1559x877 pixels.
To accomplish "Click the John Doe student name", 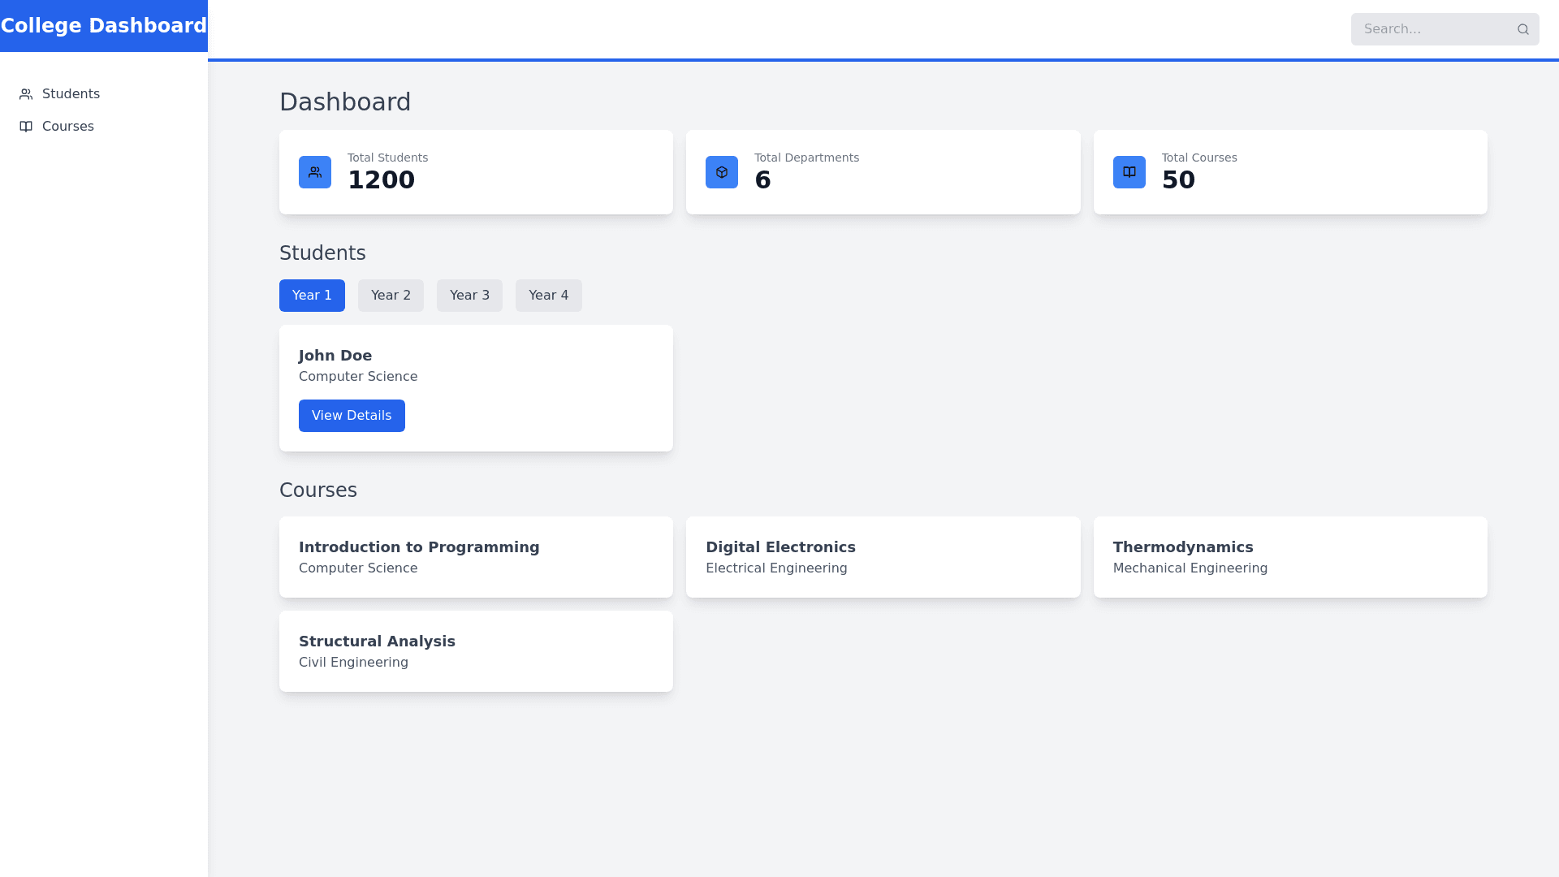I will click(335, 356).
